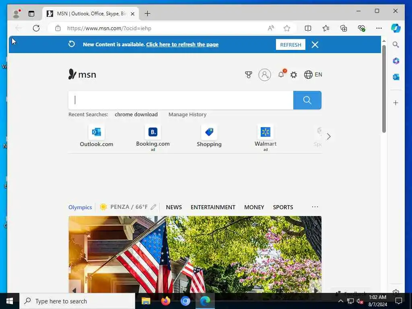The image size is (412, 309).
Task: Click the page vertical scrollbar
Action: (x=384, y=89)
